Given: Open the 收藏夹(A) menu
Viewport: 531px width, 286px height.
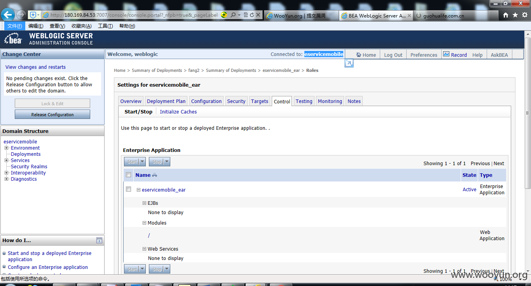Looking at the screenshot, I should (x=82, y=26).
